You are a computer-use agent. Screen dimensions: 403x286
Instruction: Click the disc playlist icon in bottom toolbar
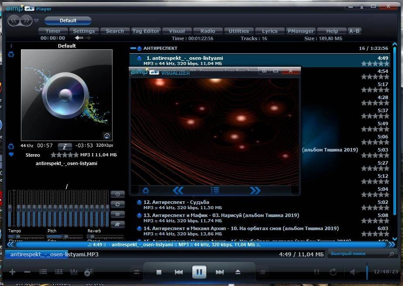(89, 272)
